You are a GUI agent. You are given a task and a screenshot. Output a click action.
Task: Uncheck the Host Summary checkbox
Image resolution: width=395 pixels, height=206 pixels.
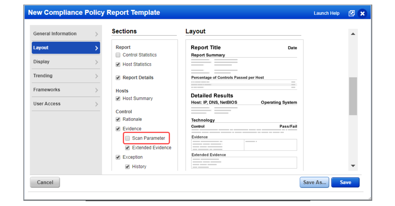[x=118, y=98]
